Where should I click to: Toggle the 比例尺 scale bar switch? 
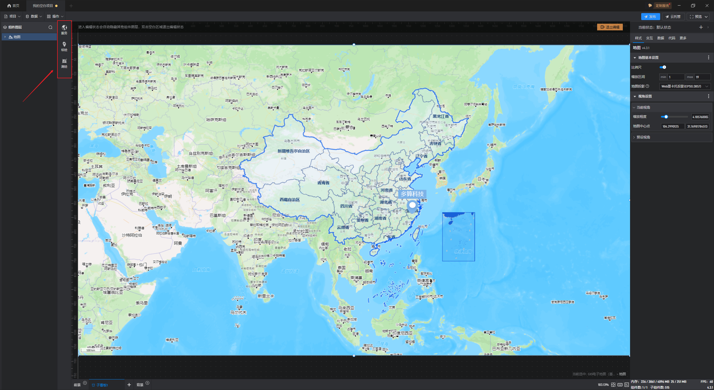tap(663, 67)
